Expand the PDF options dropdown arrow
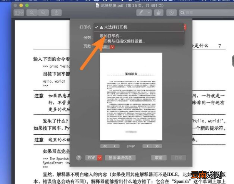The image size is (234, 184). click(100, 158)
